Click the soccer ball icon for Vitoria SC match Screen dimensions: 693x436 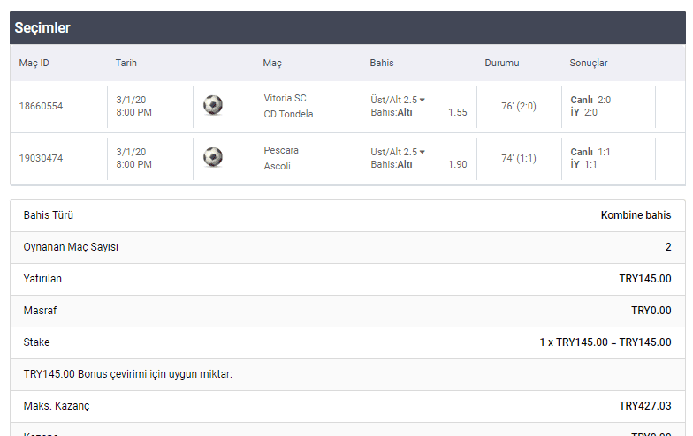[x=212, y=105]
